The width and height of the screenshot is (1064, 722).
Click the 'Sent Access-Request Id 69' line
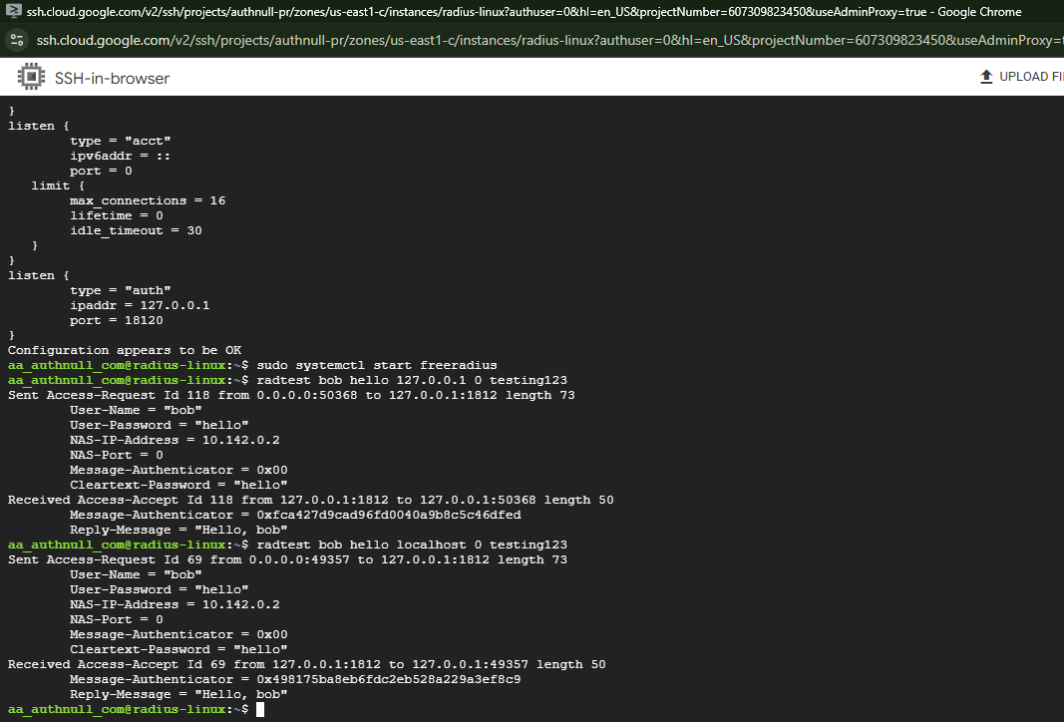(287, 559)
